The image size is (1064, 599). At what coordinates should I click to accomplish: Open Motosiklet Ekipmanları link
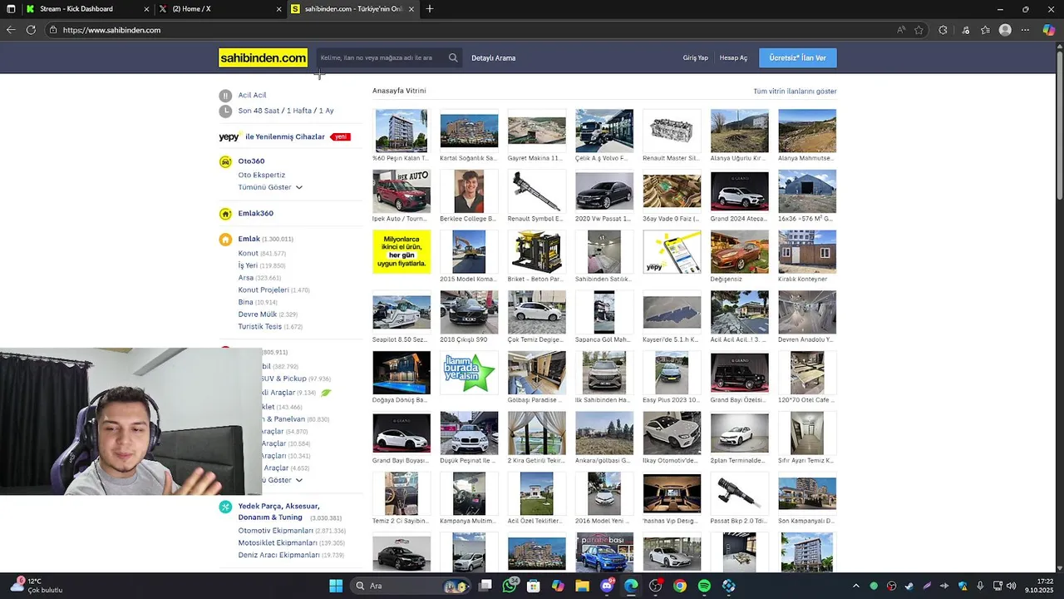(x=278, y=543)
